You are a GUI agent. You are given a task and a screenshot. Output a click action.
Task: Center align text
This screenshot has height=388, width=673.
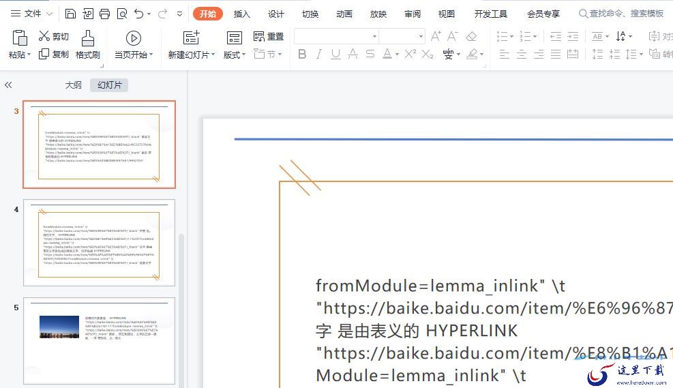tap(522, 54)
